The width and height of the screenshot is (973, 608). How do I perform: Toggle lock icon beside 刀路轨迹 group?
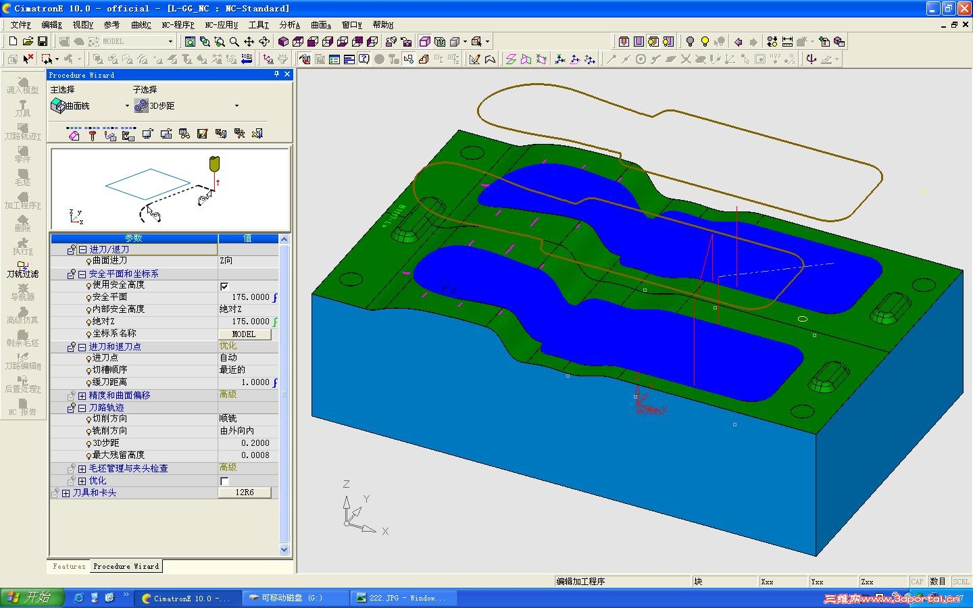[x=71, y=408]
